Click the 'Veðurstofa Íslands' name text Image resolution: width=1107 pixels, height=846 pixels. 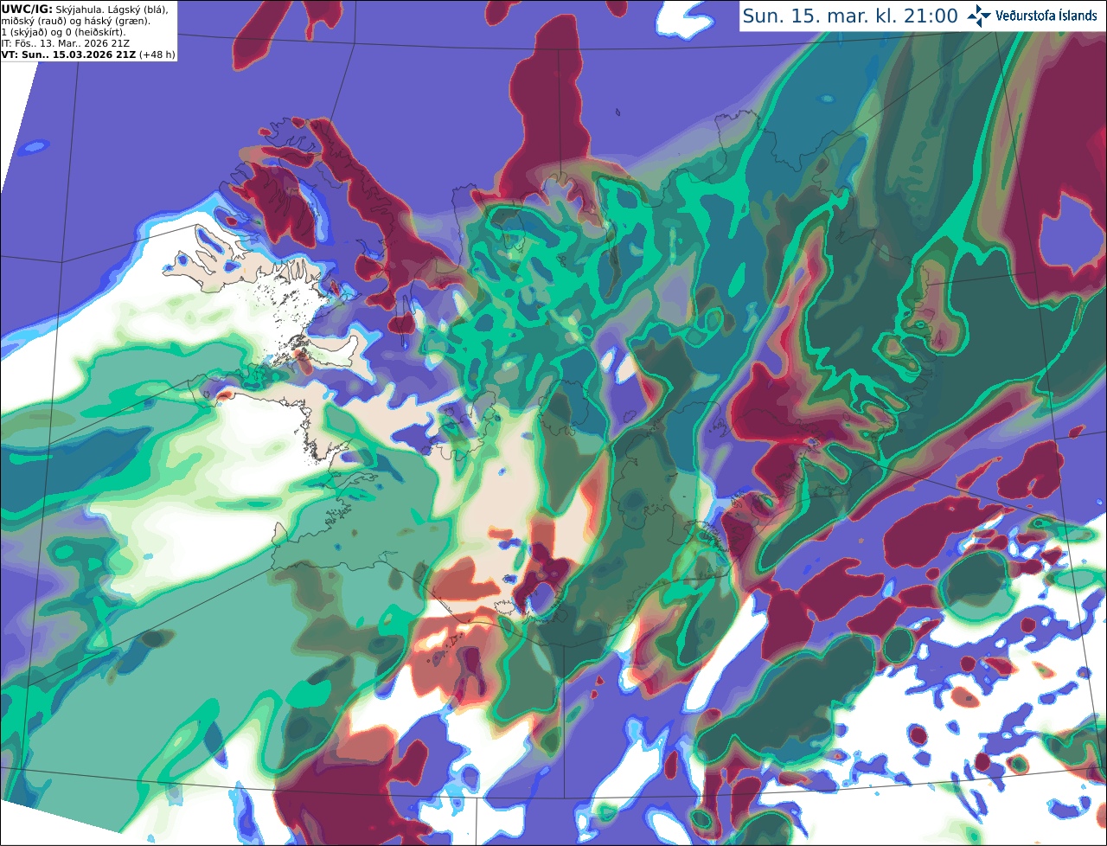1046,16
